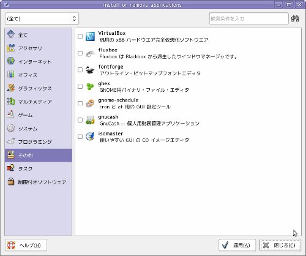The width and height of the screenshot is (306, 256).
Task: Select the オフィス category label
Action: (x=28, y=75)
